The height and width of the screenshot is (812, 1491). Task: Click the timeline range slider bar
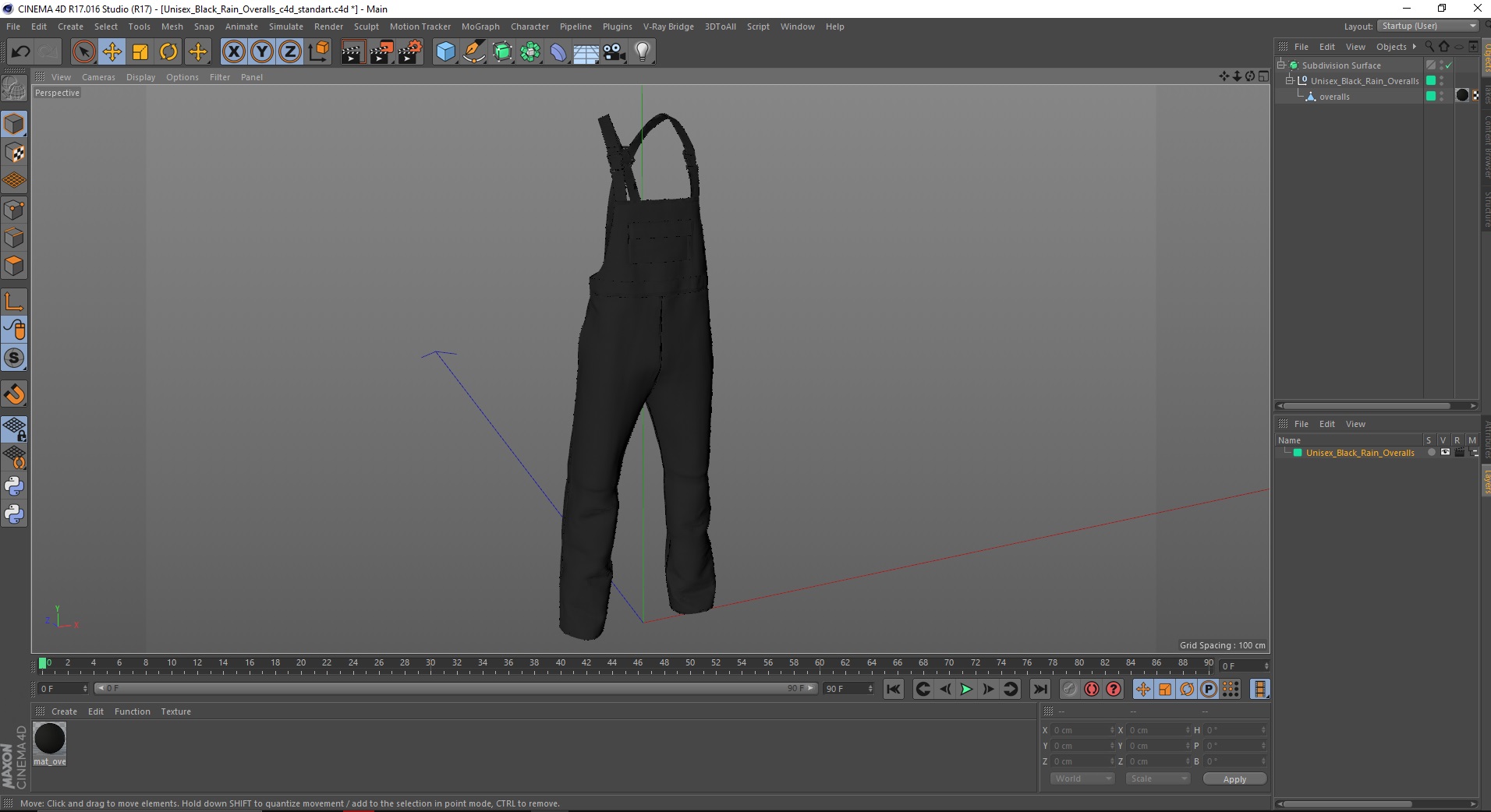tap(455, 688)
